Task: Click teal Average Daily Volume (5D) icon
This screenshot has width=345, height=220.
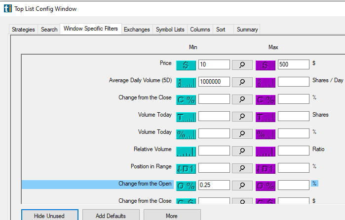Action: pos(186,83)
